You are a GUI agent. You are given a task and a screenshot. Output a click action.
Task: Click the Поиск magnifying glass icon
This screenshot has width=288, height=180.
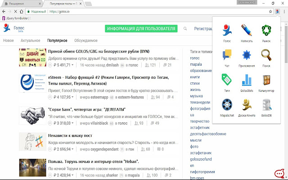(x=266, y=55)
